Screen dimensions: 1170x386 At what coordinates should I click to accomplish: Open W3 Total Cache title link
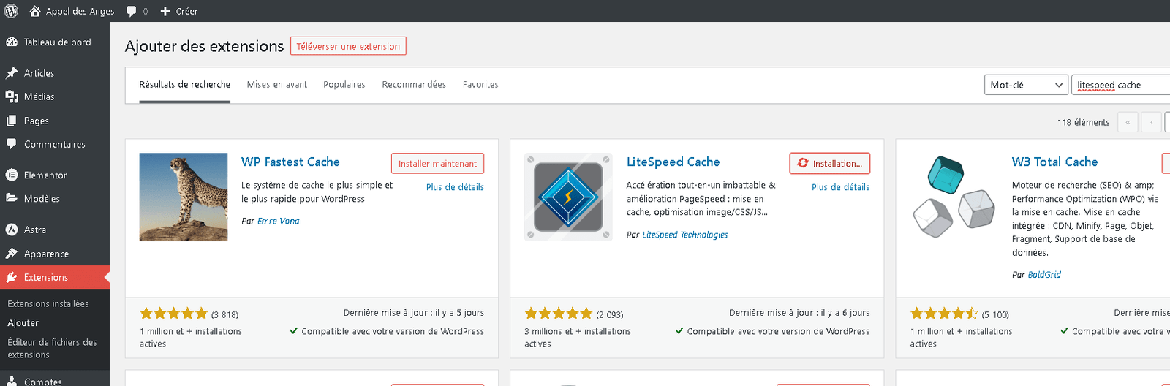1054,162
